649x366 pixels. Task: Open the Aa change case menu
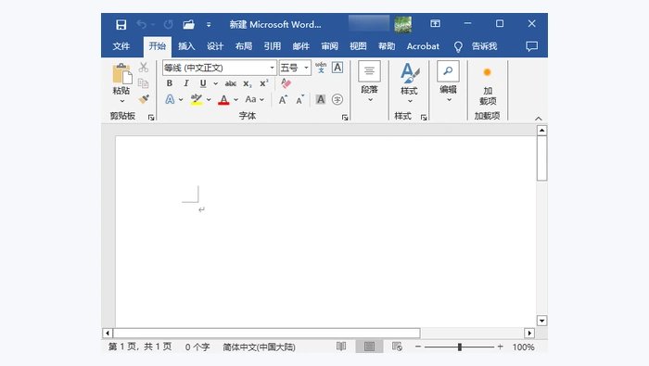[254, 99]
